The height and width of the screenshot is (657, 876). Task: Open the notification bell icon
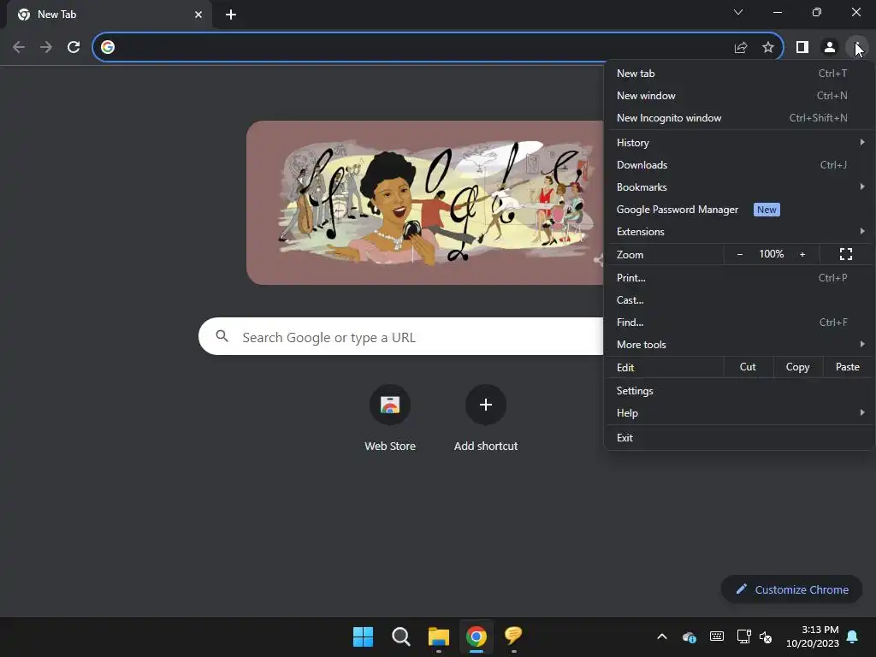[x=853, y=636]
